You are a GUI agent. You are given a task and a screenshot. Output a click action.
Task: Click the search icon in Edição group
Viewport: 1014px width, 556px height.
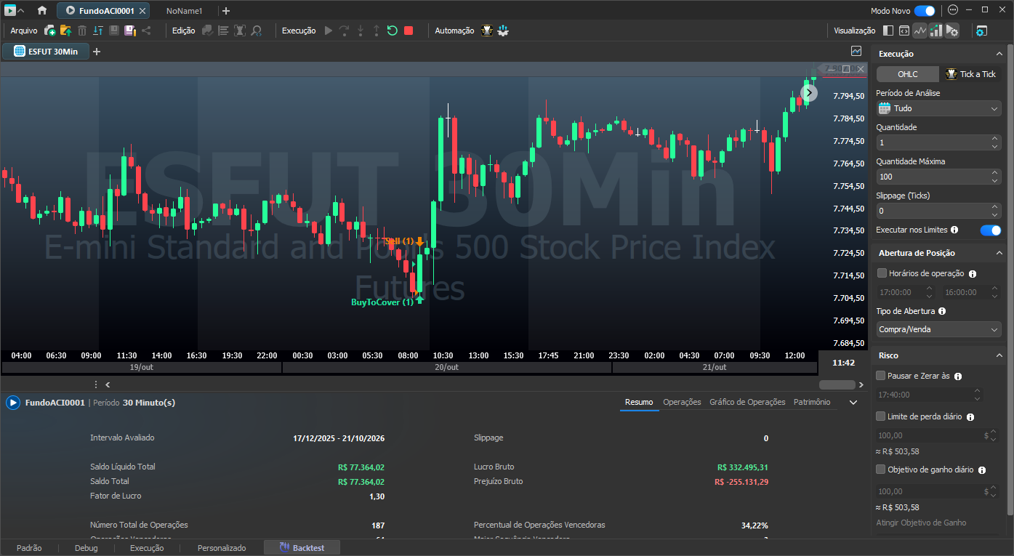coord(257,31)
